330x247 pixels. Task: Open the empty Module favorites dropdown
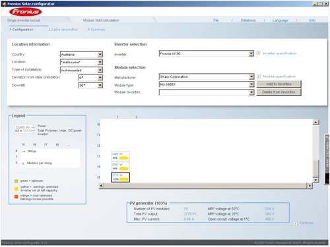(207, 92)
